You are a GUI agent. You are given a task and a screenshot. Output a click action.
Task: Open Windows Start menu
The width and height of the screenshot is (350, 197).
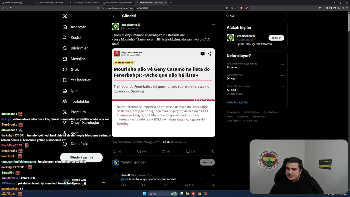(145, 194)
